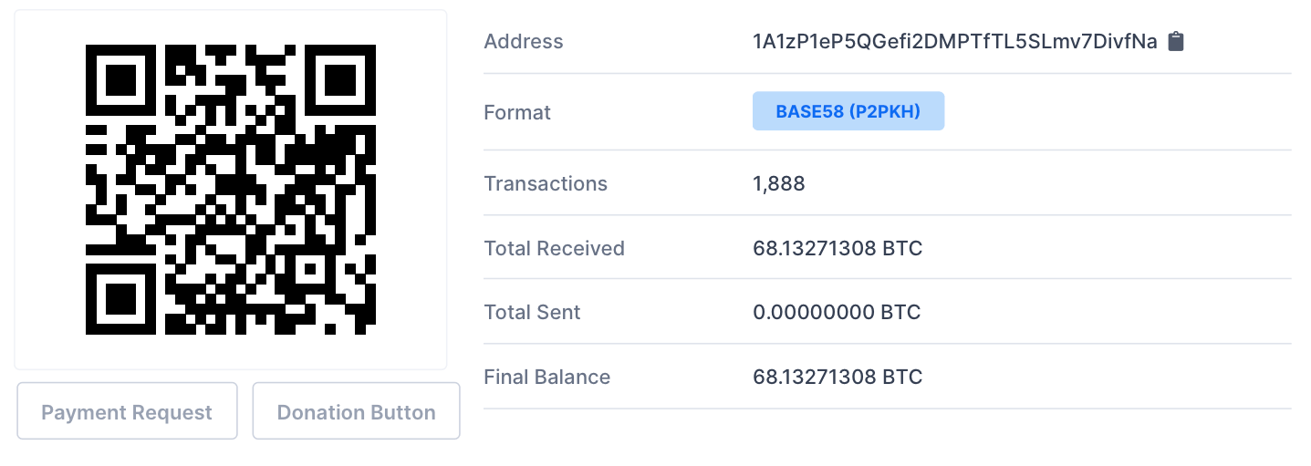Click the Final Balance label
This screenshot has width=1311, height=466.
click(x=546, y=377)
